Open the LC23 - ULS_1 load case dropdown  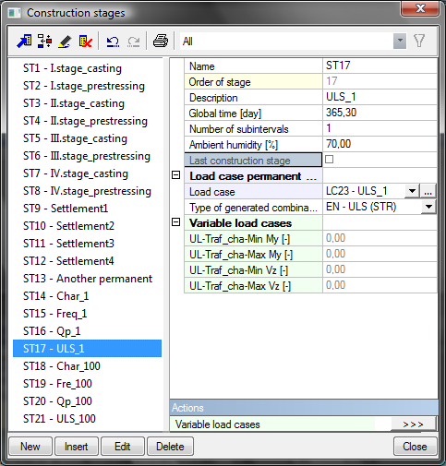coord(412,191)
